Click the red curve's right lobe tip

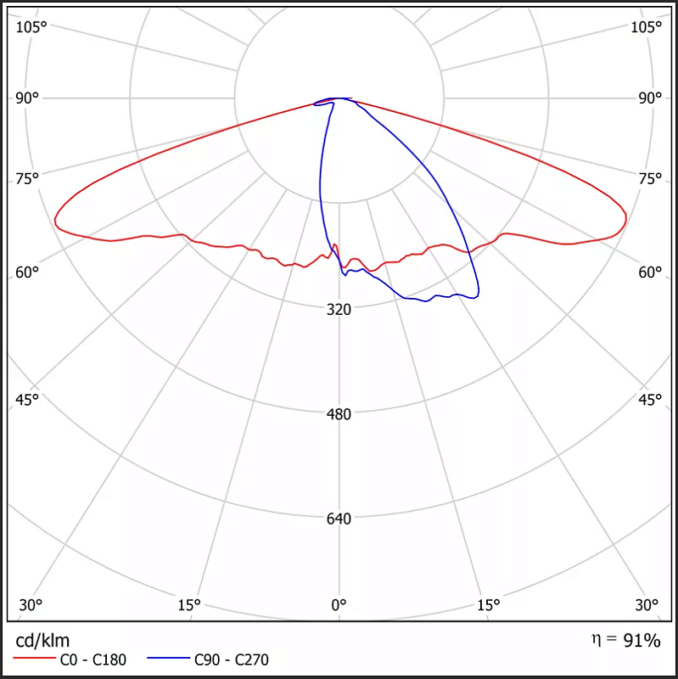625,219
